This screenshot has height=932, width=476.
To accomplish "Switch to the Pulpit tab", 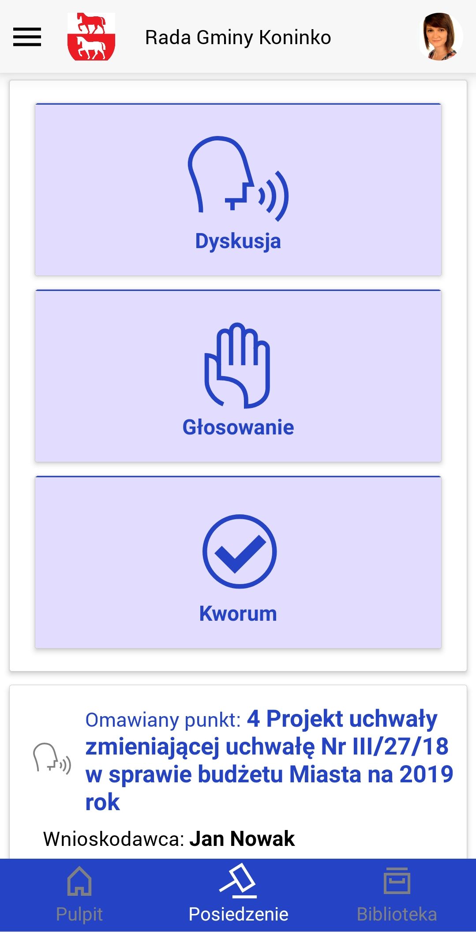I will (x=79, y=895).
